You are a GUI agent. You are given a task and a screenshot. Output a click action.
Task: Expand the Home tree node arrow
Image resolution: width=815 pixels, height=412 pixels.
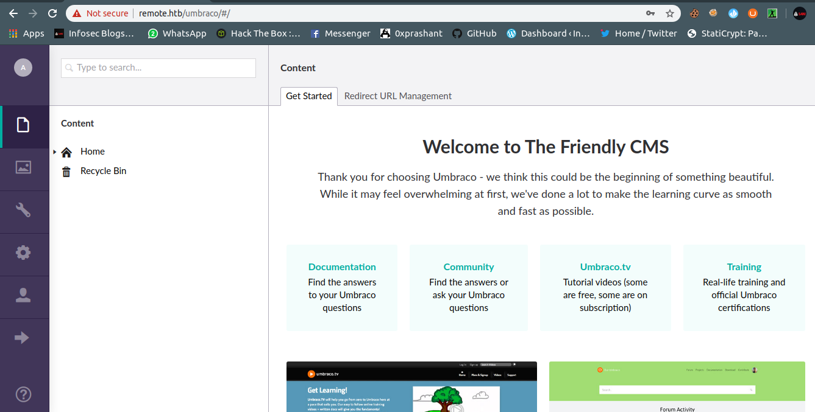[55, 152]
